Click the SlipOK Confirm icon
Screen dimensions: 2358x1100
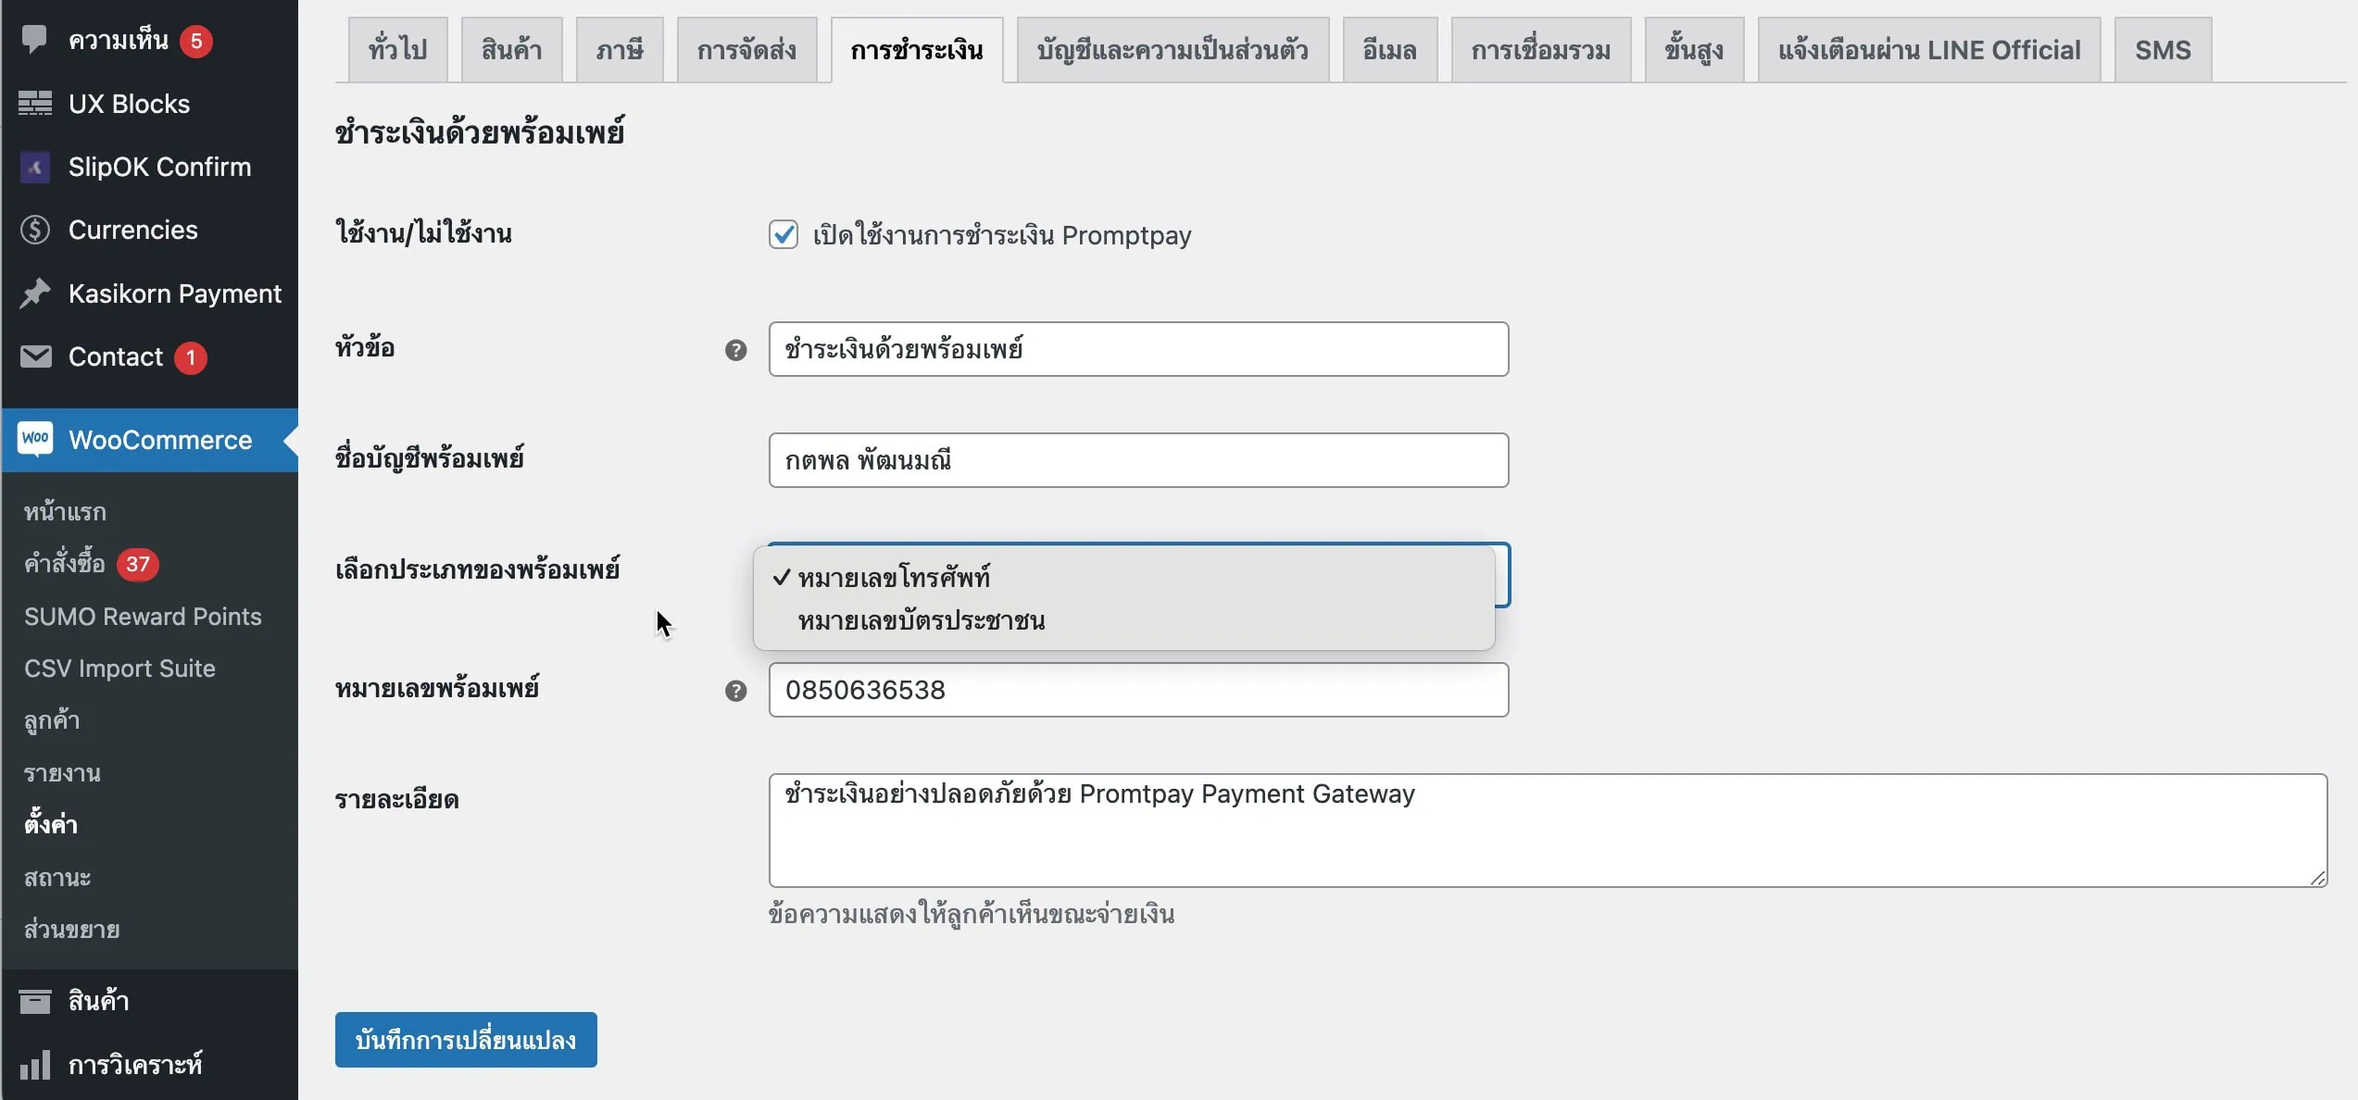pyautogui.click(x=35, y=167)
